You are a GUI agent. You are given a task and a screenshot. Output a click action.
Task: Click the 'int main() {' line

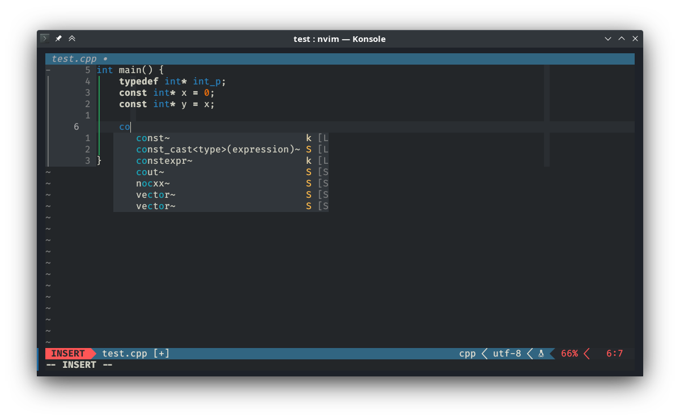tap(130, 70)
